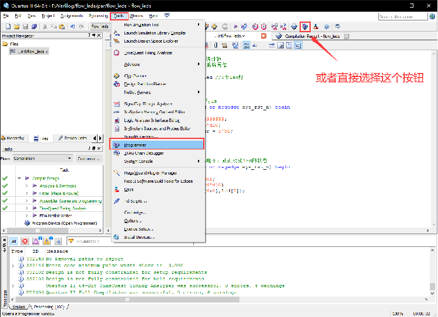Click the globe toolbar icon near Programmer

[x=326, y=26]
